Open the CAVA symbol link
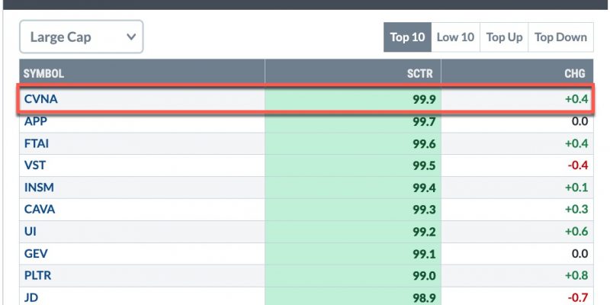This screenshot has height=305, width=610. click(40, 209)
